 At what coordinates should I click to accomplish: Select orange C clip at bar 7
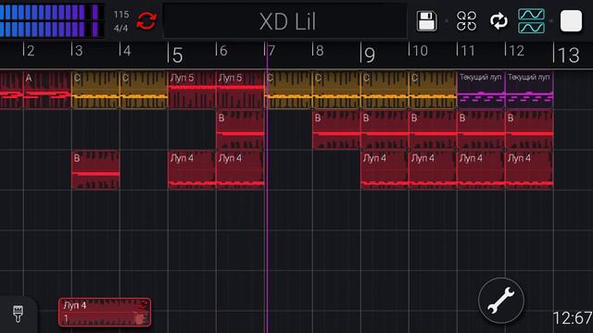coord(289,91)
